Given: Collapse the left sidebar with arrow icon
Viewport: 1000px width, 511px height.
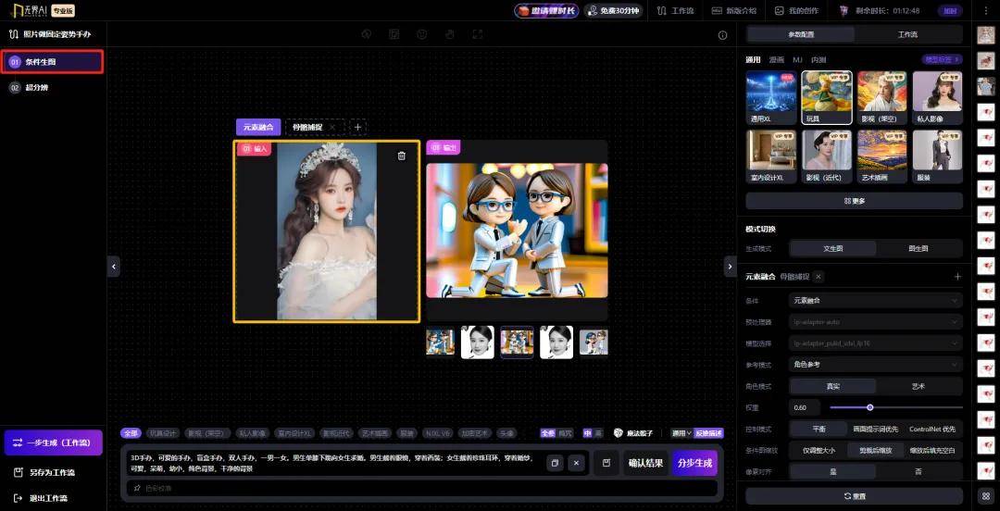Looking at the screenshot, I should click(114, 267).
